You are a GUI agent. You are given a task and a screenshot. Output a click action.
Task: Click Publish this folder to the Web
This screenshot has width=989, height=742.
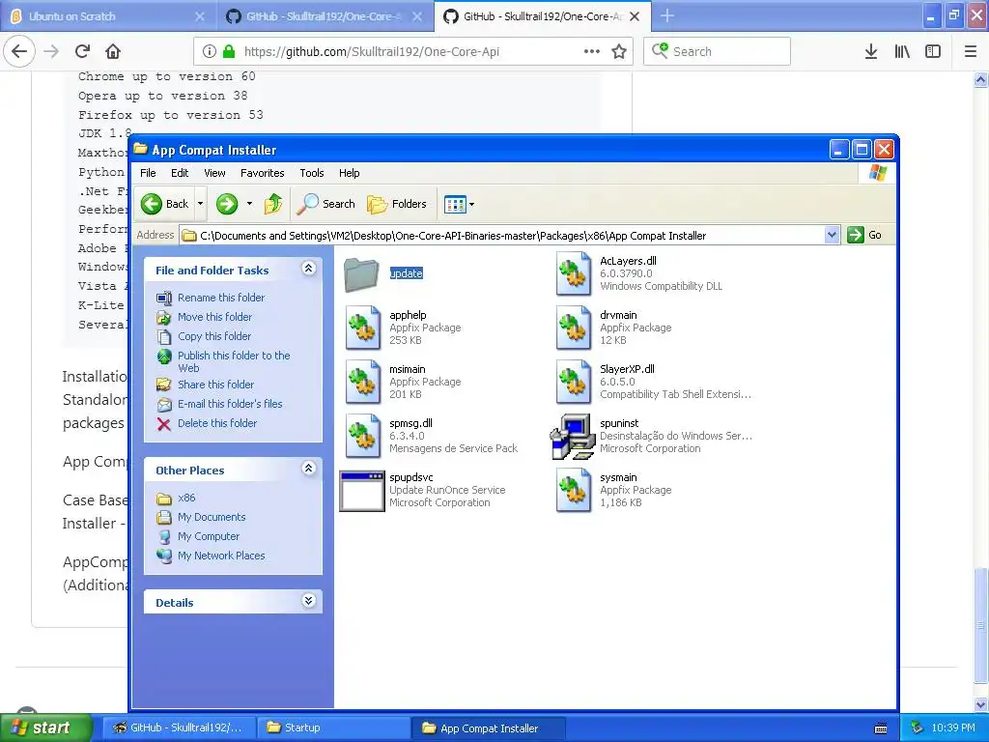click(x=234, y=361)
